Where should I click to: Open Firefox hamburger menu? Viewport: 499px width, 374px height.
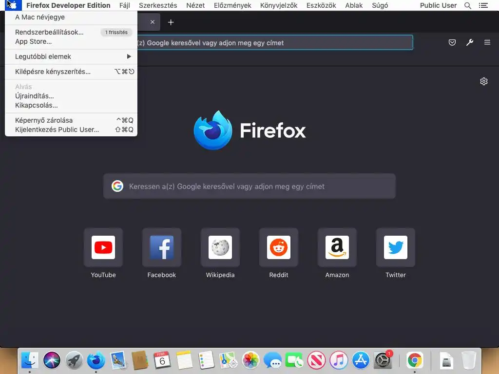pos(487,42)
